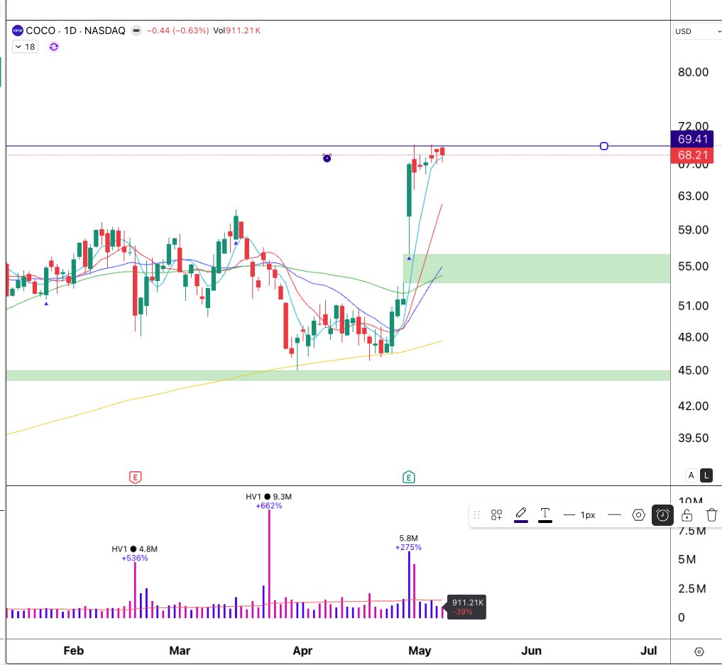Click the +662% volume percentage label

[x=269, y=506]
